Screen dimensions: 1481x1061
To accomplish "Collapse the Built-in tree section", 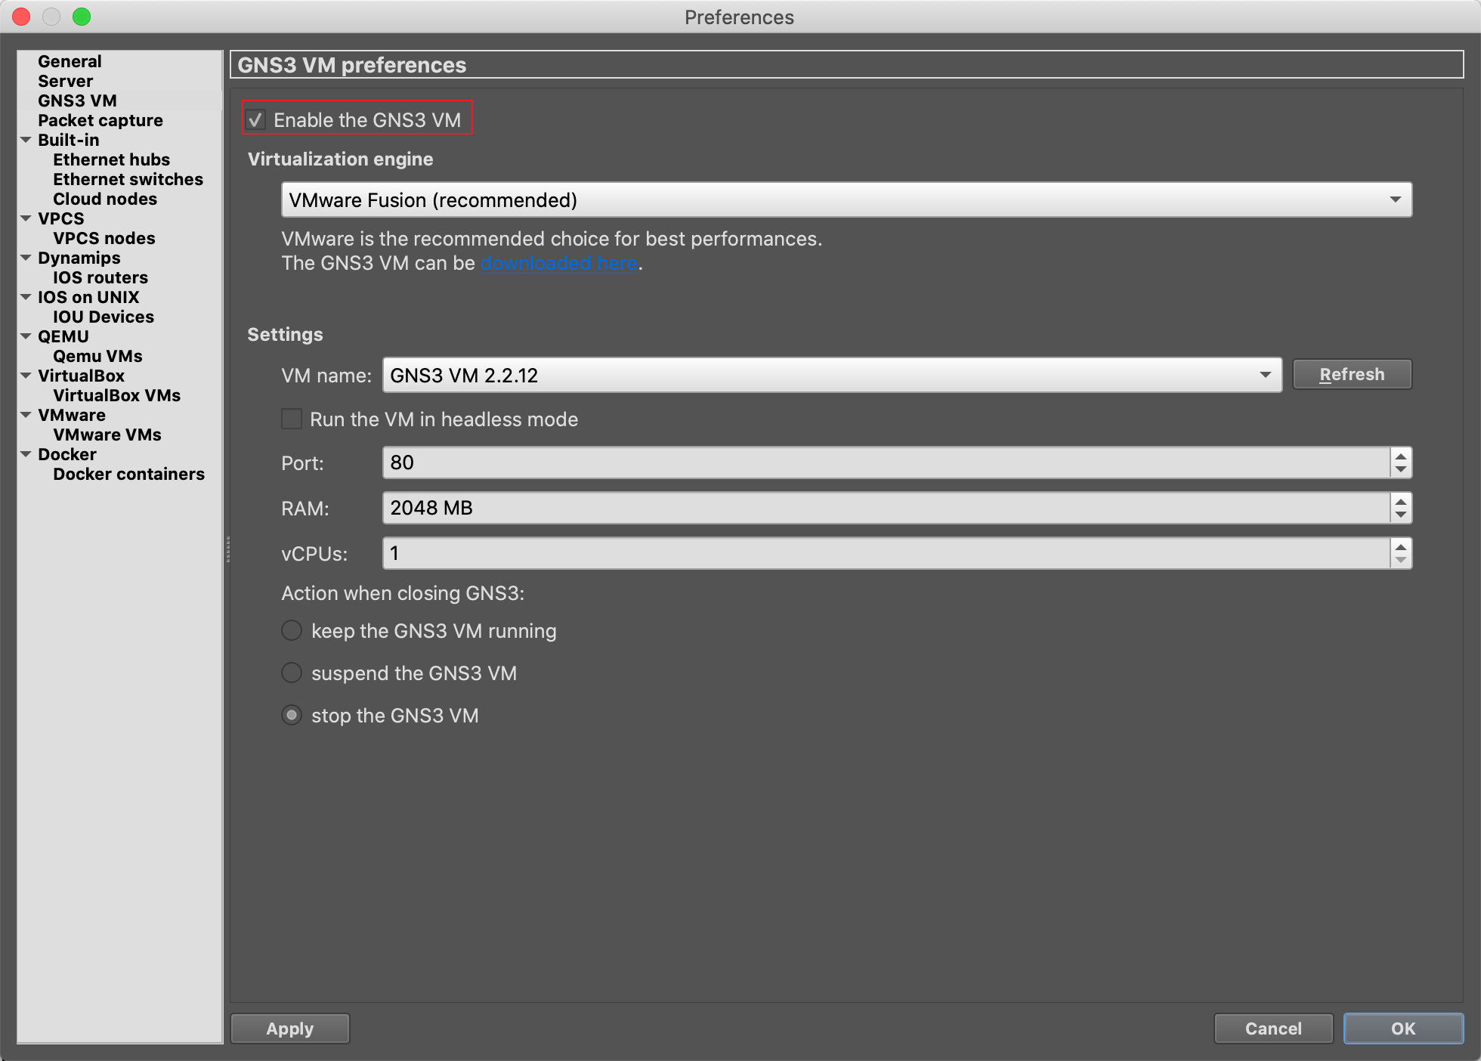I will (x=26, y=141).
